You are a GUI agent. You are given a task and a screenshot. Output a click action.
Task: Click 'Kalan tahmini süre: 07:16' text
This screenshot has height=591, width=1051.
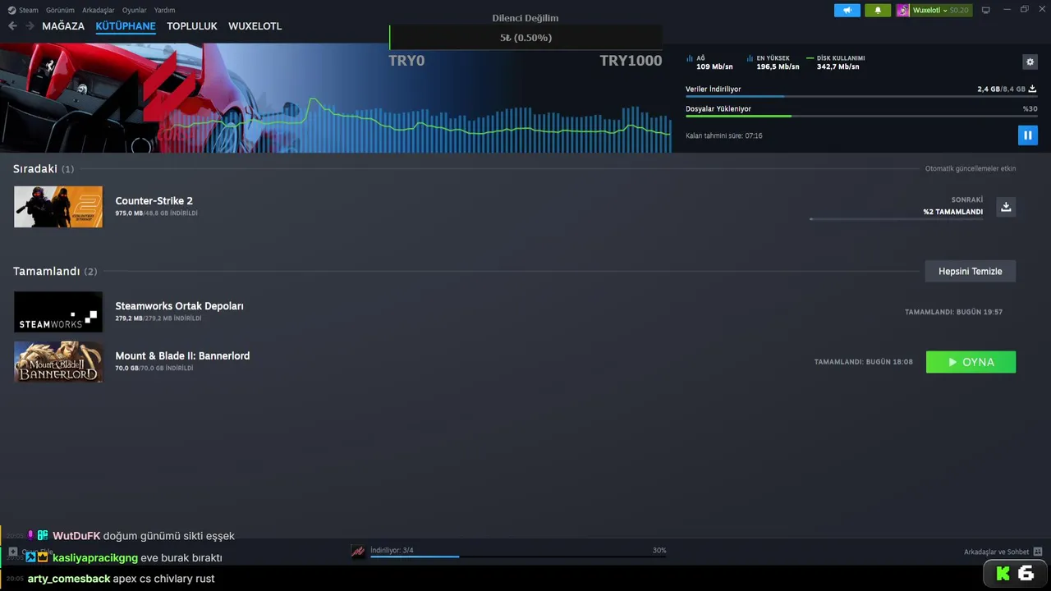(x=724, y=135)
